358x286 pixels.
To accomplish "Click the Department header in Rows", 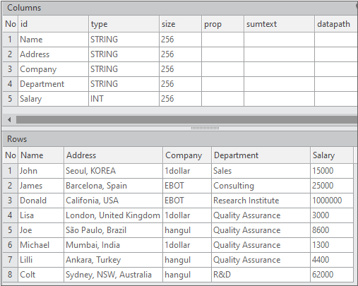I will point(261,155).
